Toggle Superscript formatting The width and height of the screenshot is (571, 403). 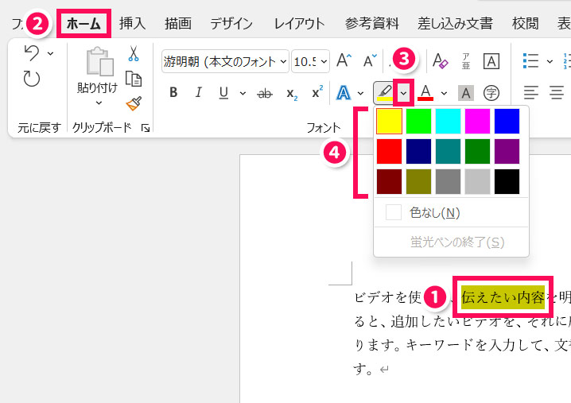(317, 91)
